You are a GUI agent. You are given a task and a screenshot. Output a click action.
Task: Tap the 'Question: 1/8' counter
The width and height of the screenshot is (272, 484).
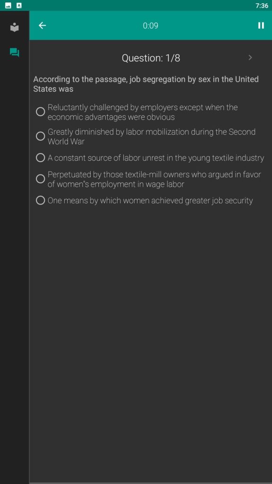tap(151, 58)
